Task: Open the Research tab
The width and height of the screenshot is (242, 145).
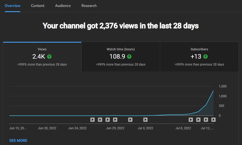Action: point(89,6)
